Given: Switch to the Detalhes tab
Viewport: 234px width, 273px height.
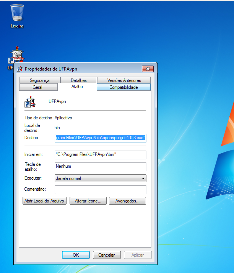Looking at the screenshot, I should 79,80.
